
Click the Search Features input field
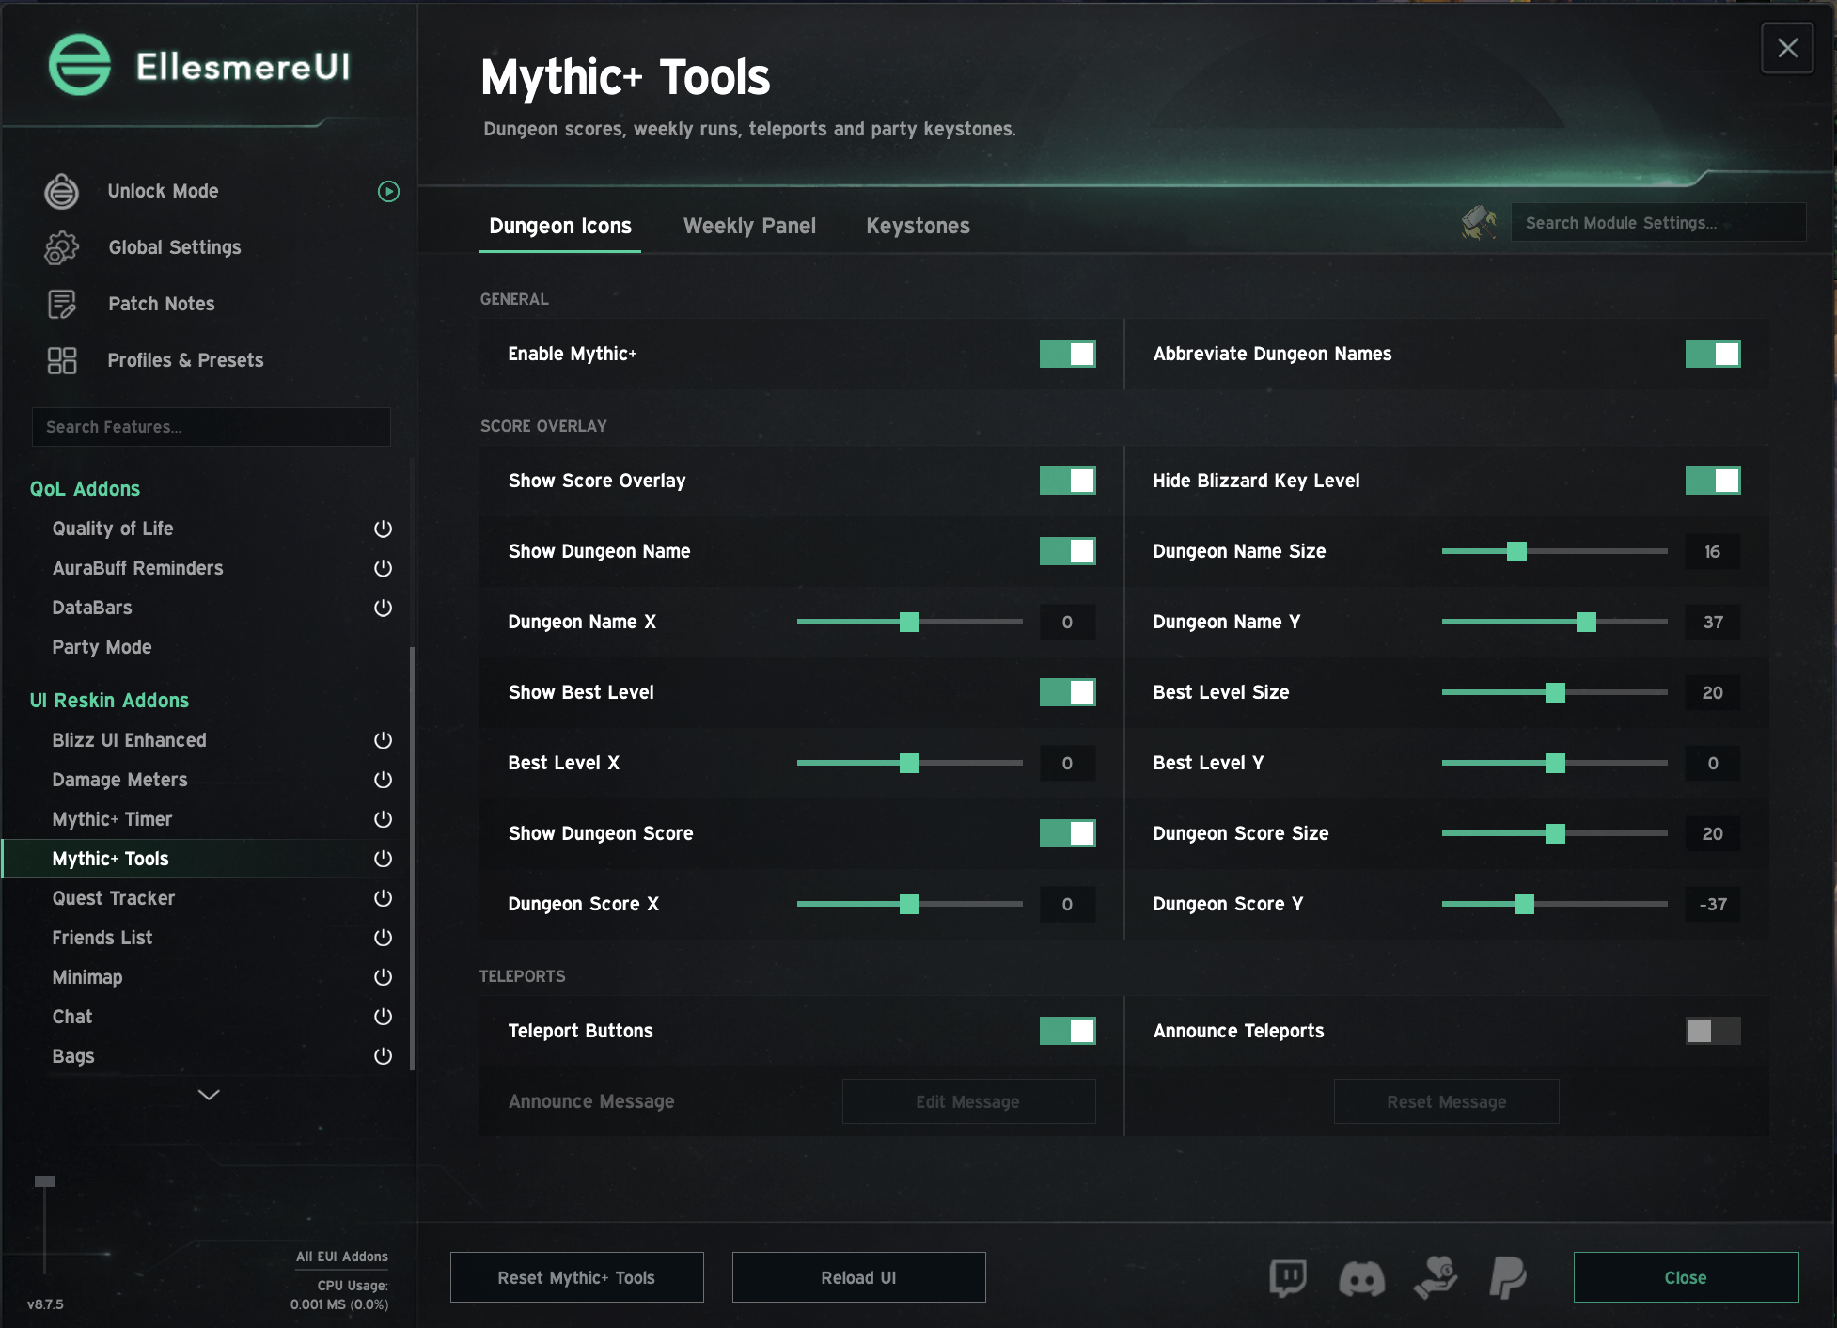211,427
